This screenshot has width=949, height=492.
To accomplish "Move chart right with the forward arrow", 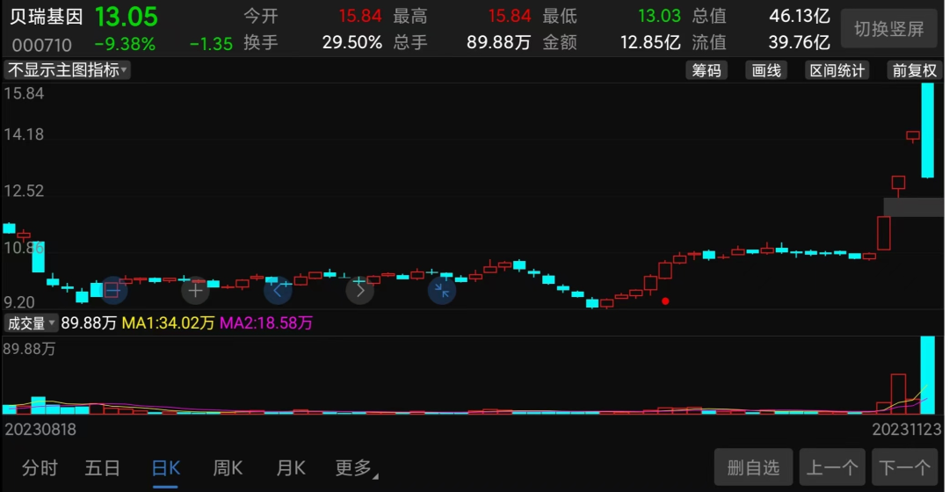I will pos(360,291).
